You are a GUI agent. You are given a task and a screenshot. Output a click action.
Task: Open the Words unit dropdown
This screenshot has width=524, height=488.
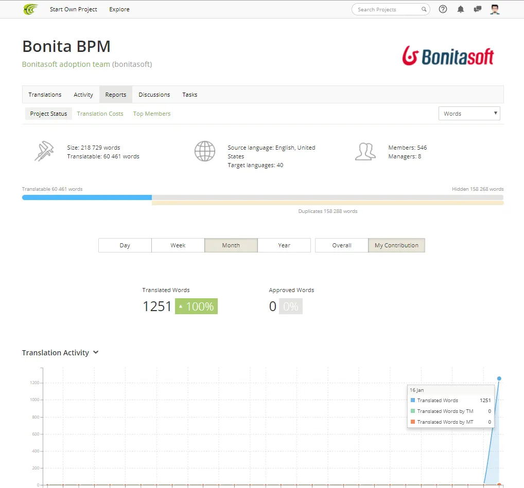(x=469, y=114)
